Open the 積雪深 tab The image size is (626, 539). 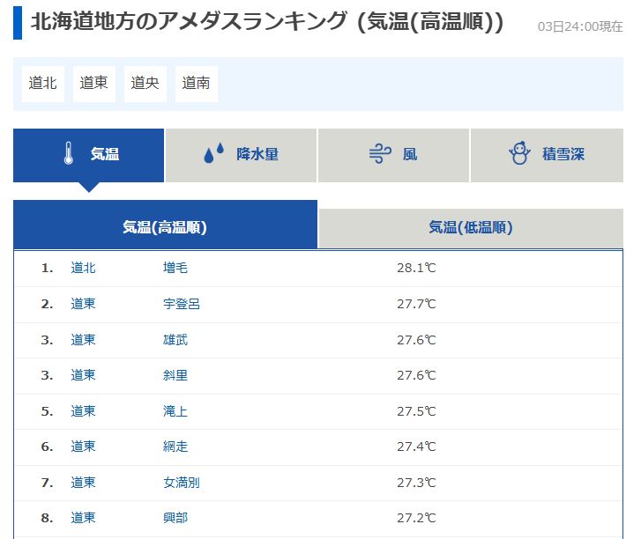coord(547,155)
